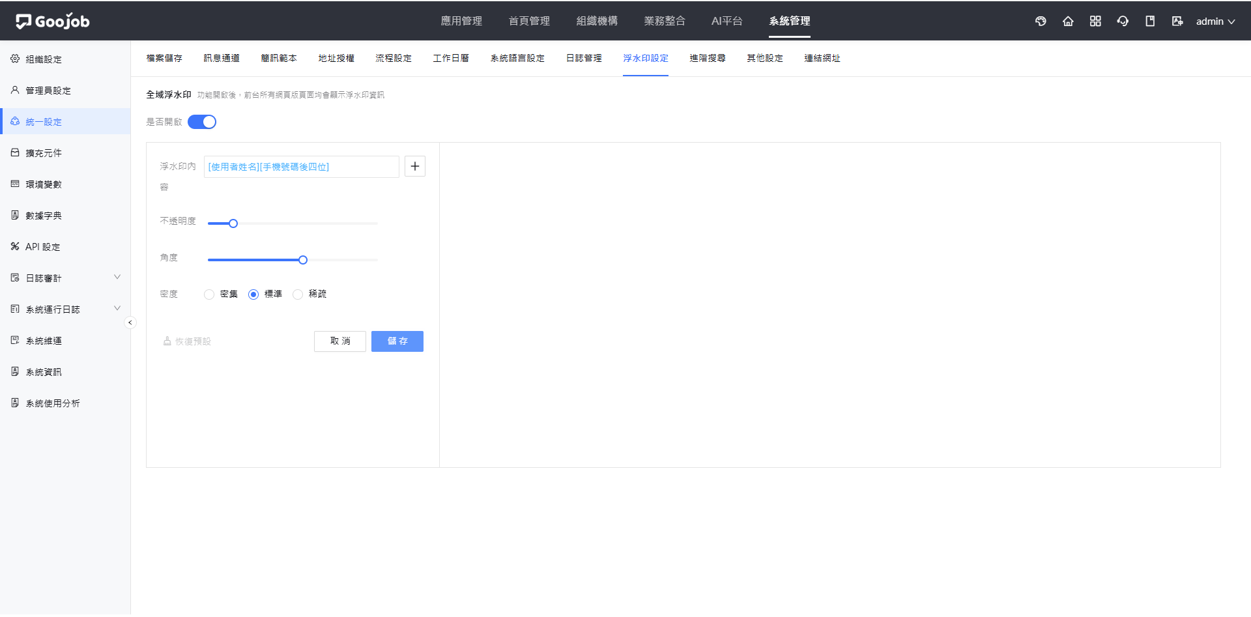The image size is (1251, 617).
Task: Click the stamp icon beside 恢復預設
Action: coord(167,341)
